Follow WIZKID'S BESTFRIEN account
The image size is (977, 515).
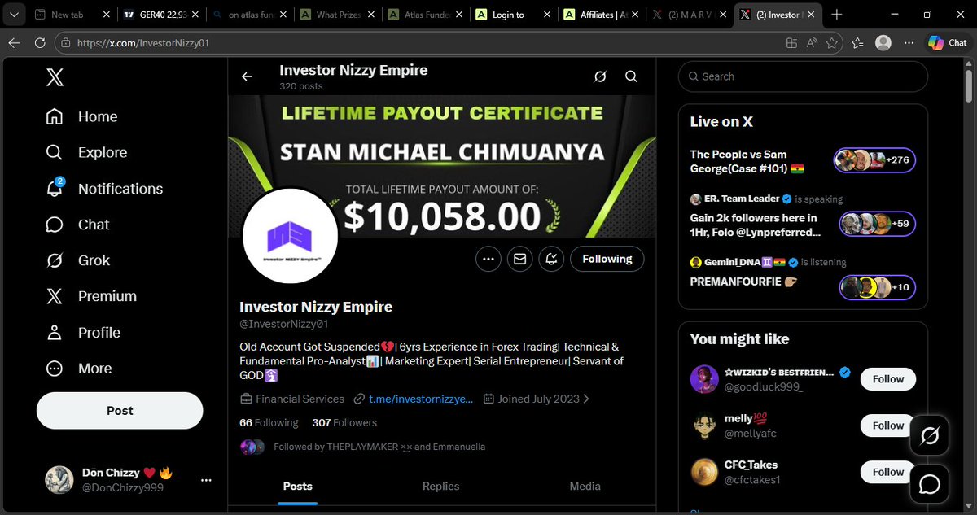click(888, 378)
